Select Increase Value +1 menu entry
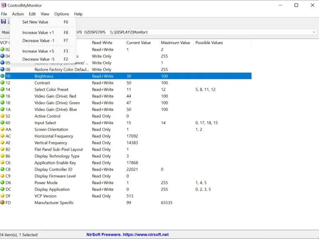 tap(38, 33)
